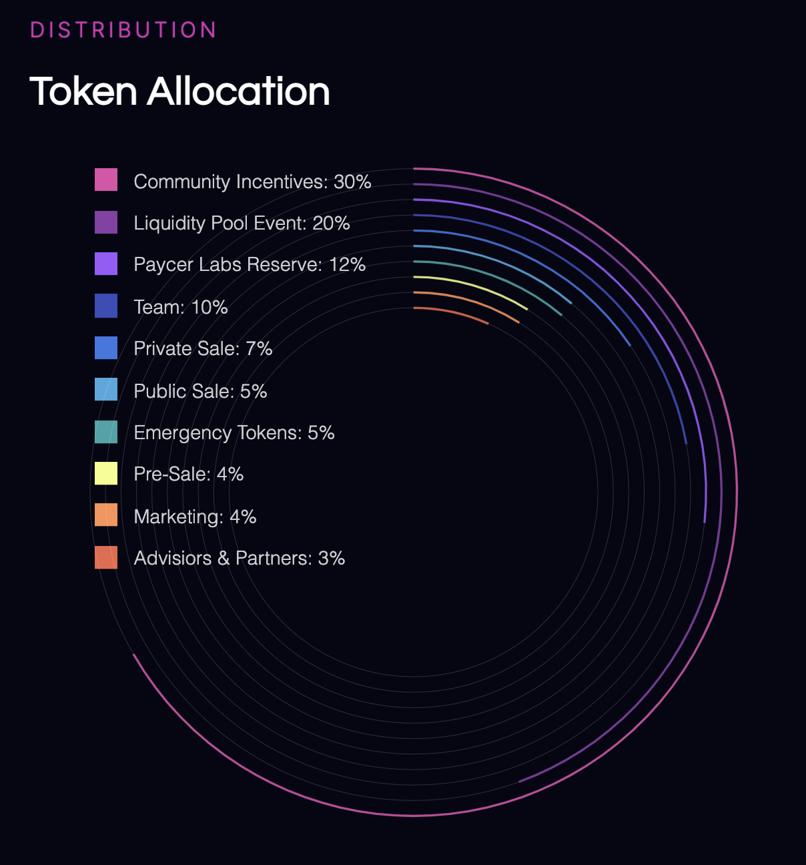
Task: Select the teal Emergency Tokens swatch
Action: pos(106,432)
